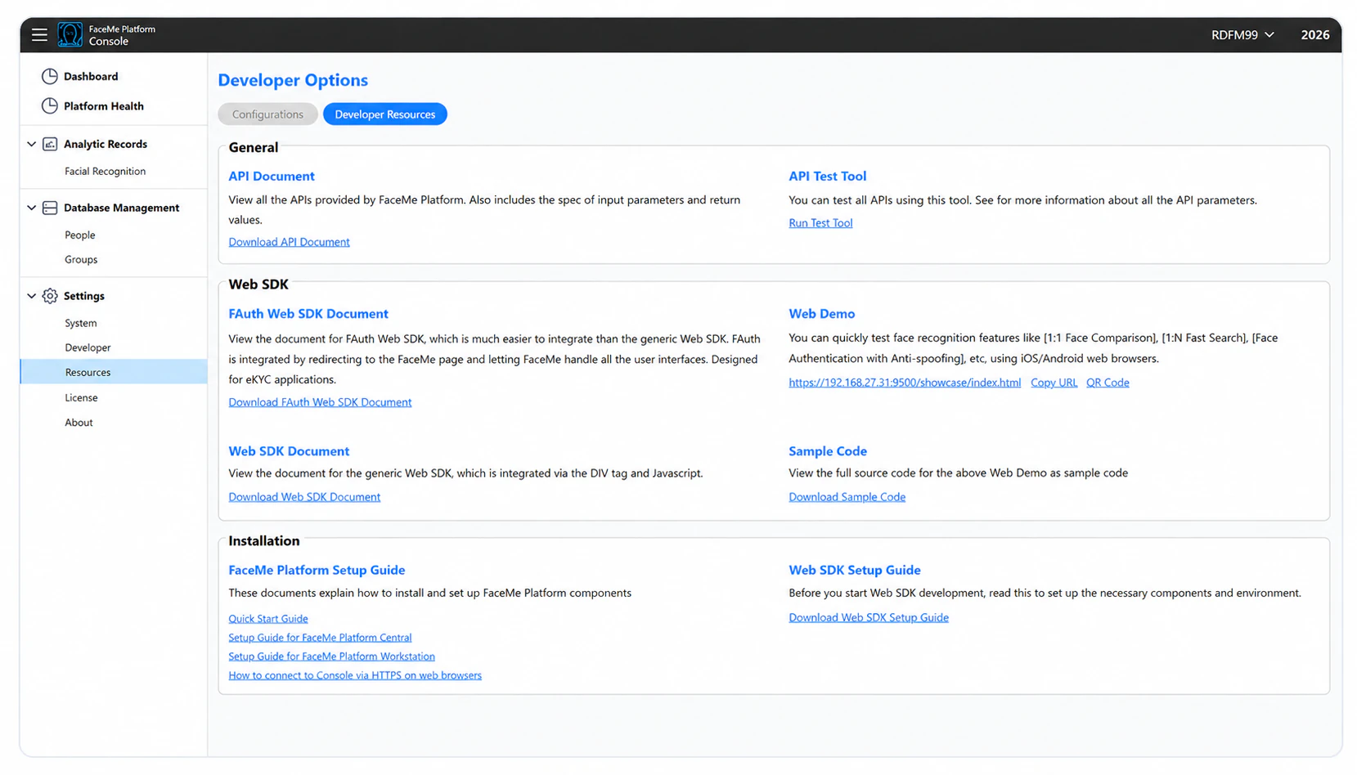1357x775 pixels.
Task: Open the About page
Action: point(79,423)
